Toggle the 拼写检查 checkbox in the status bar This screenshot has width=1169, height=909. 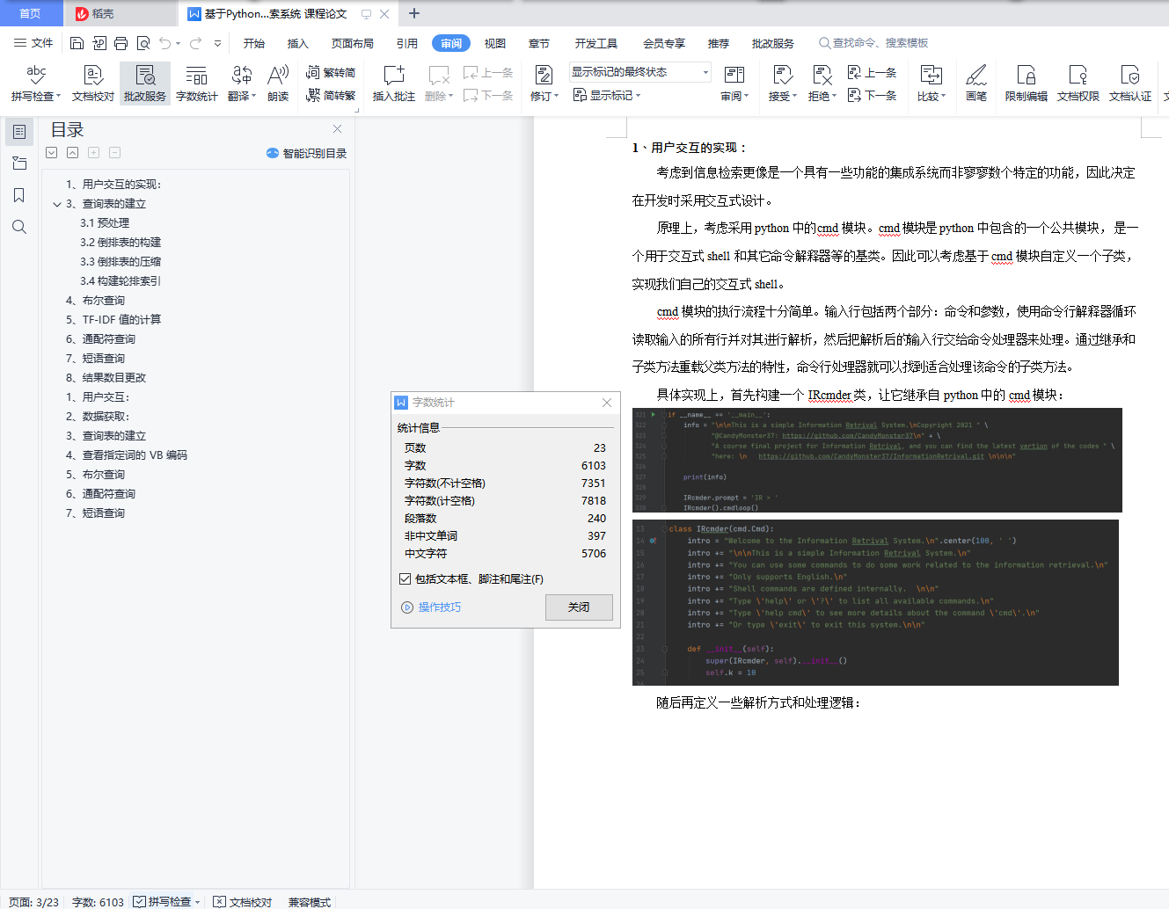coord(139,901)
